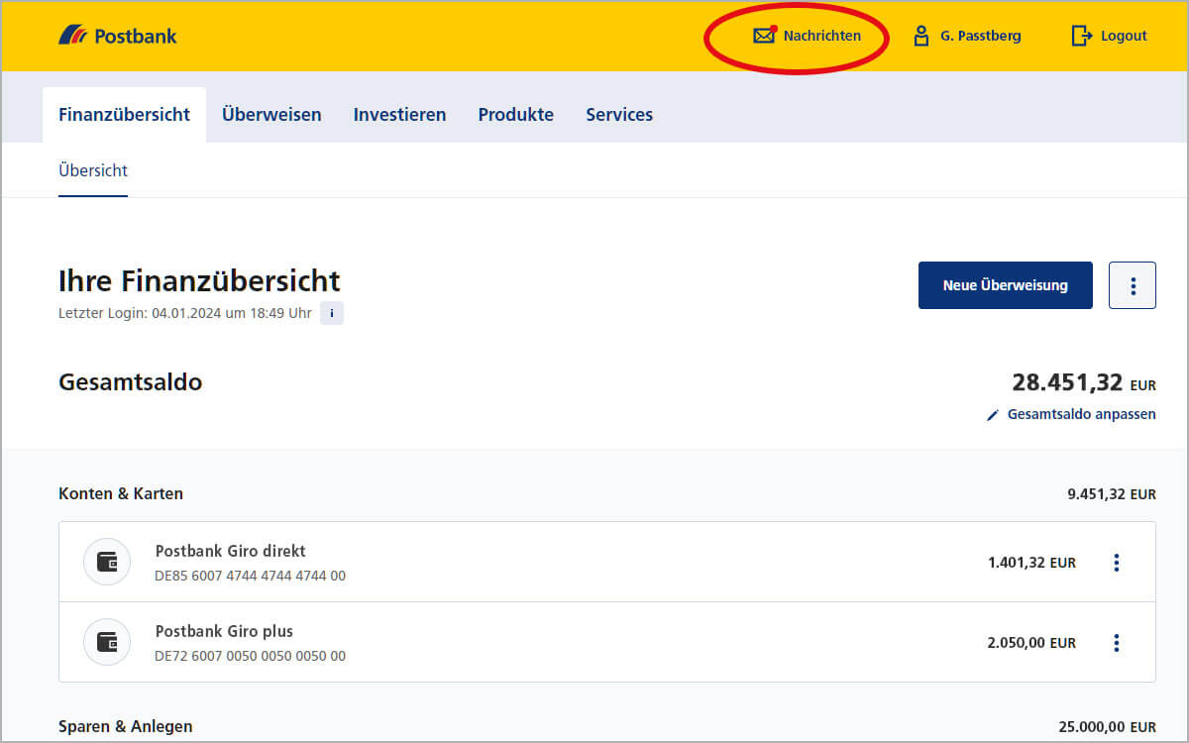The height and width of the screenshot is (743, 1189).
Task: Click the Neue Überweisung button
Action: [x=1006, y=285]
